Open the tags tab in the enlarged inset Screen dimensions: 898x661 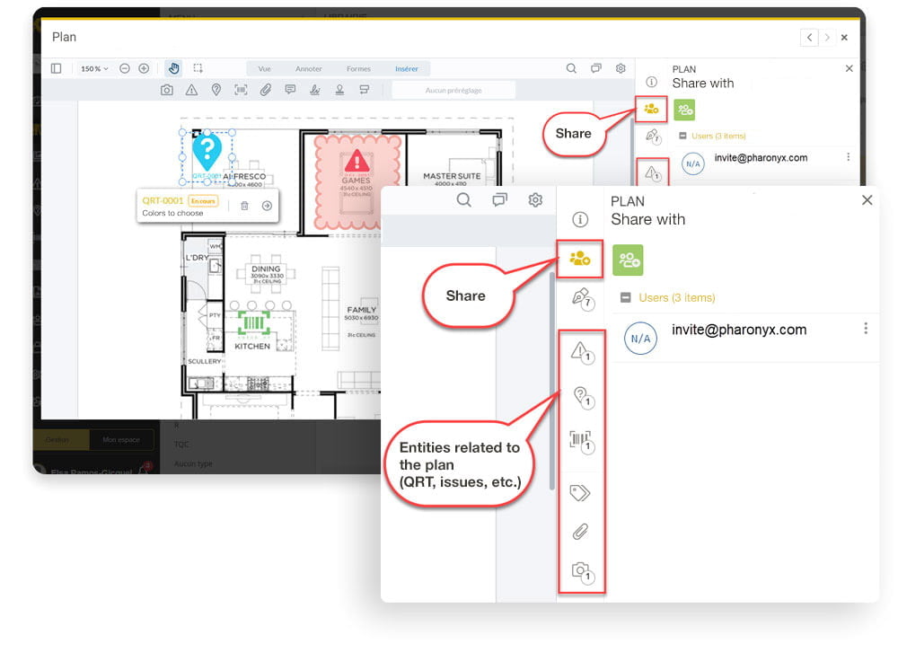click(x=580, y=492)
